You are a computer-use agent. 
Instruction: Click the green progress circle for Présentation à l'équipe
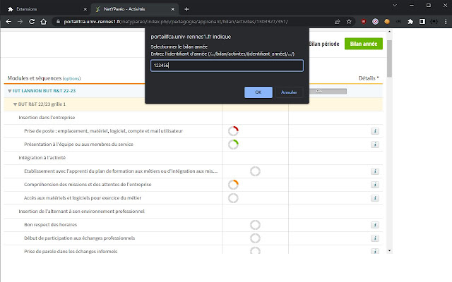pyautogui.click(x=233, y=145)
